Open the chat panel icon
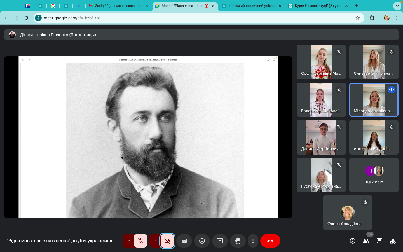 379,241
